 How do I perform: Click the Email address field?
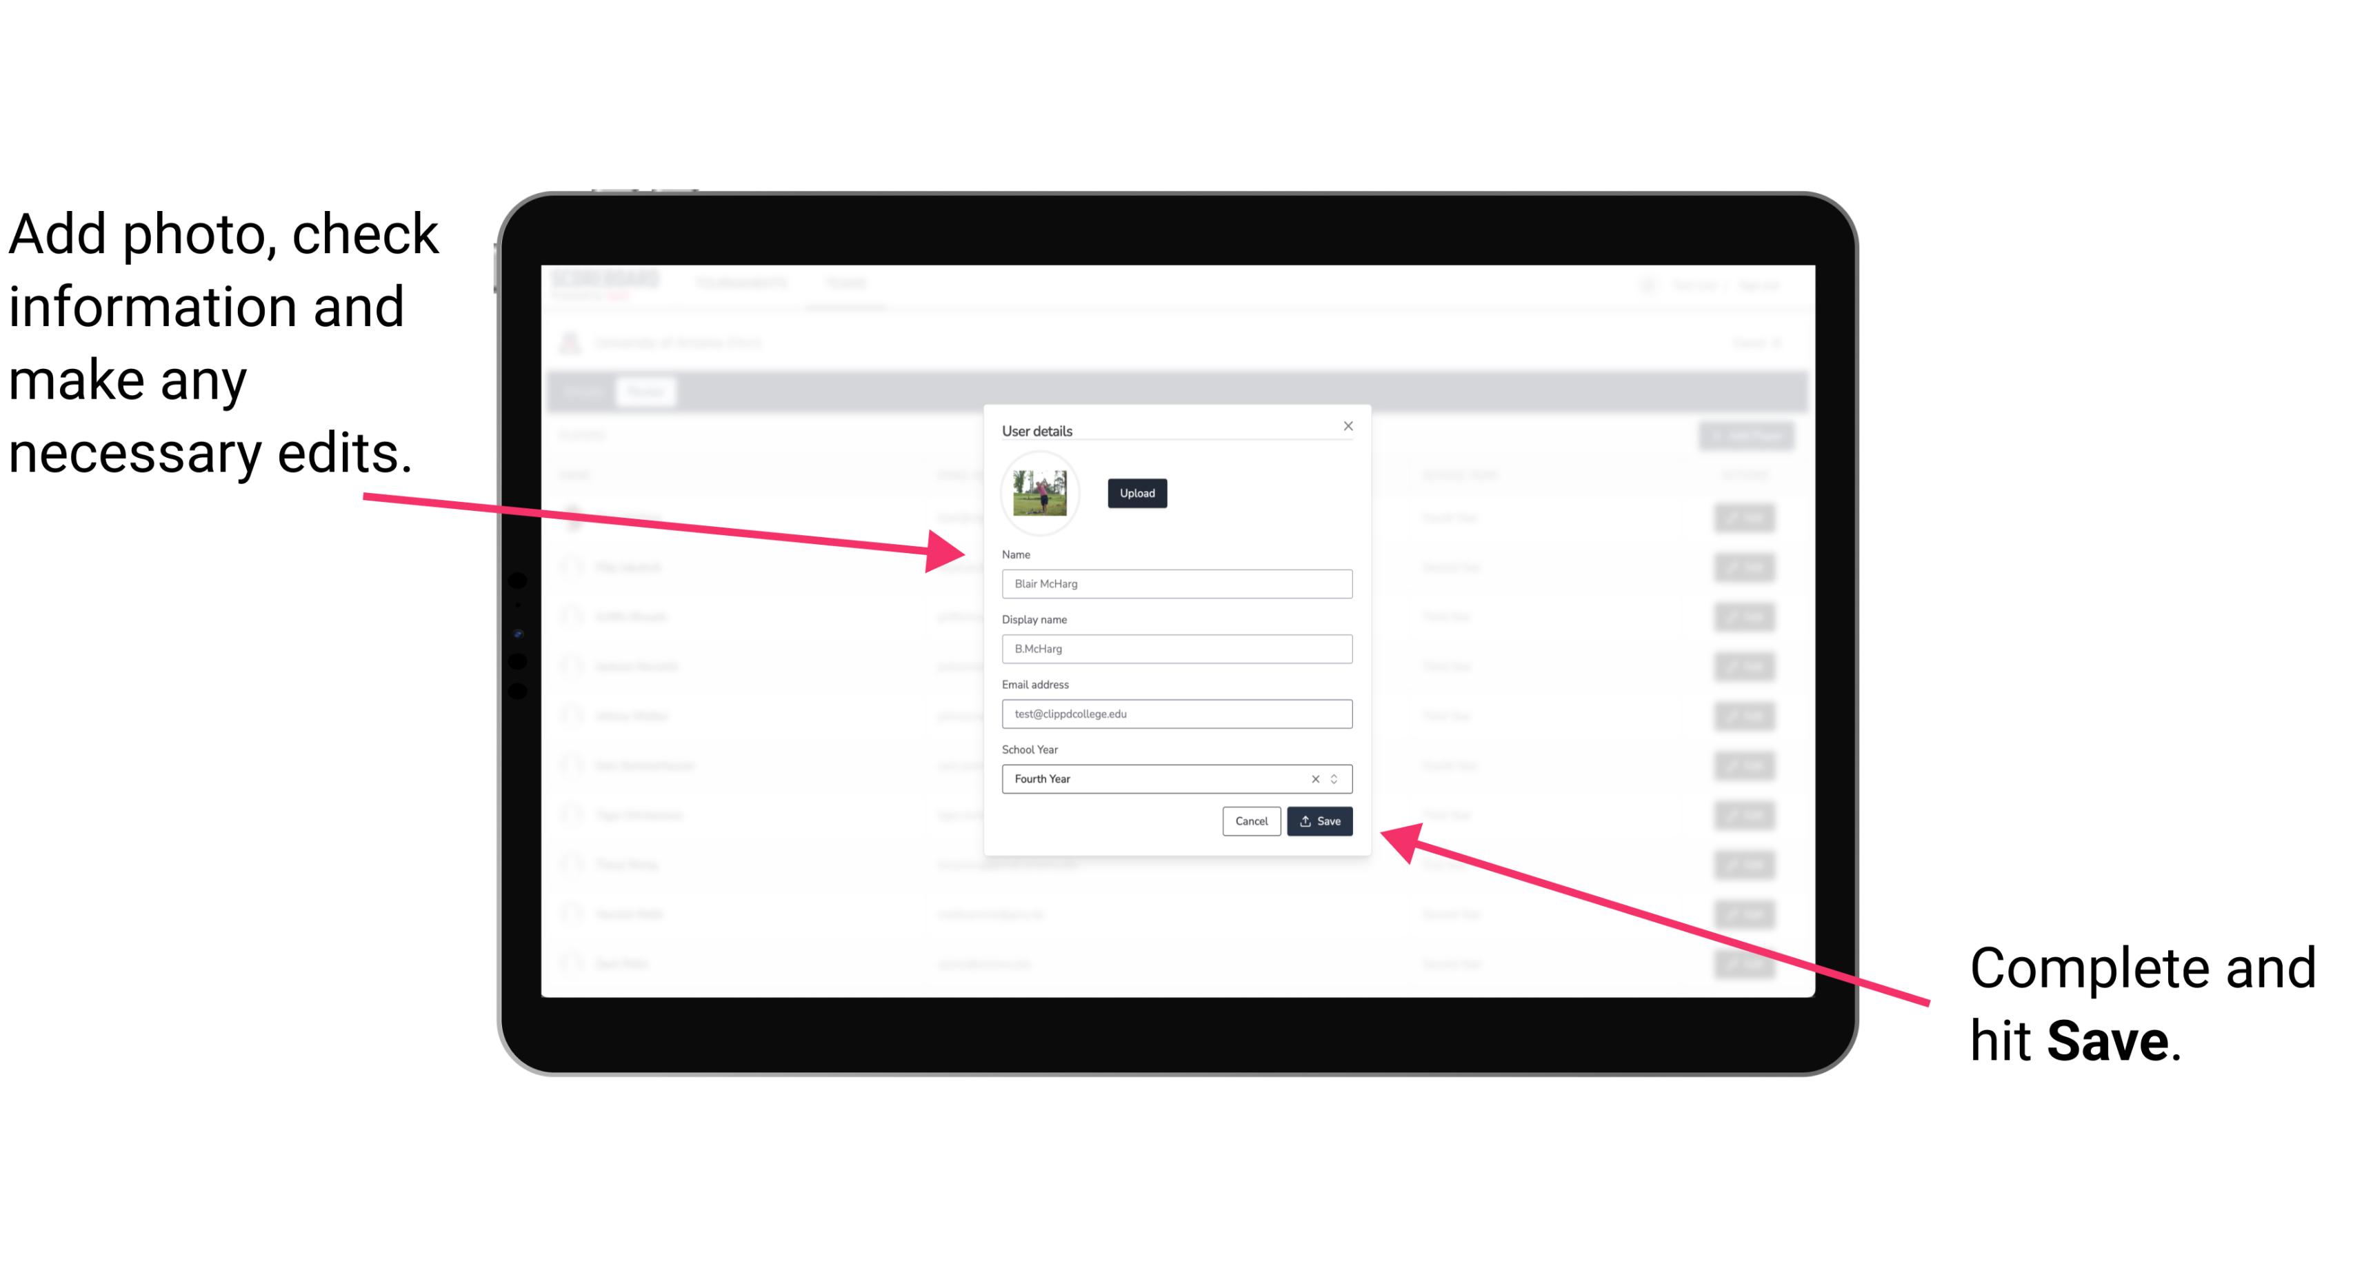[x=1176, y=714]
